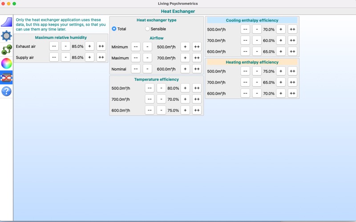This screenshot has width=356, height=222.
Task: Click + for Cooling enthalpy efficiency at 500.0m³/h
Action: click(x=281, y=29)
